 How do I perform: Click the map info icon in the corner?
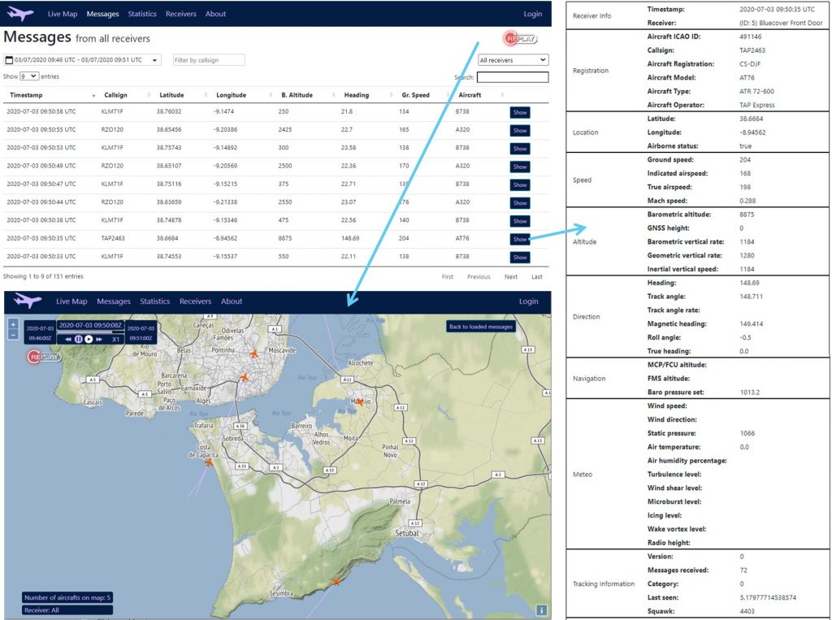tap(541, 609)
